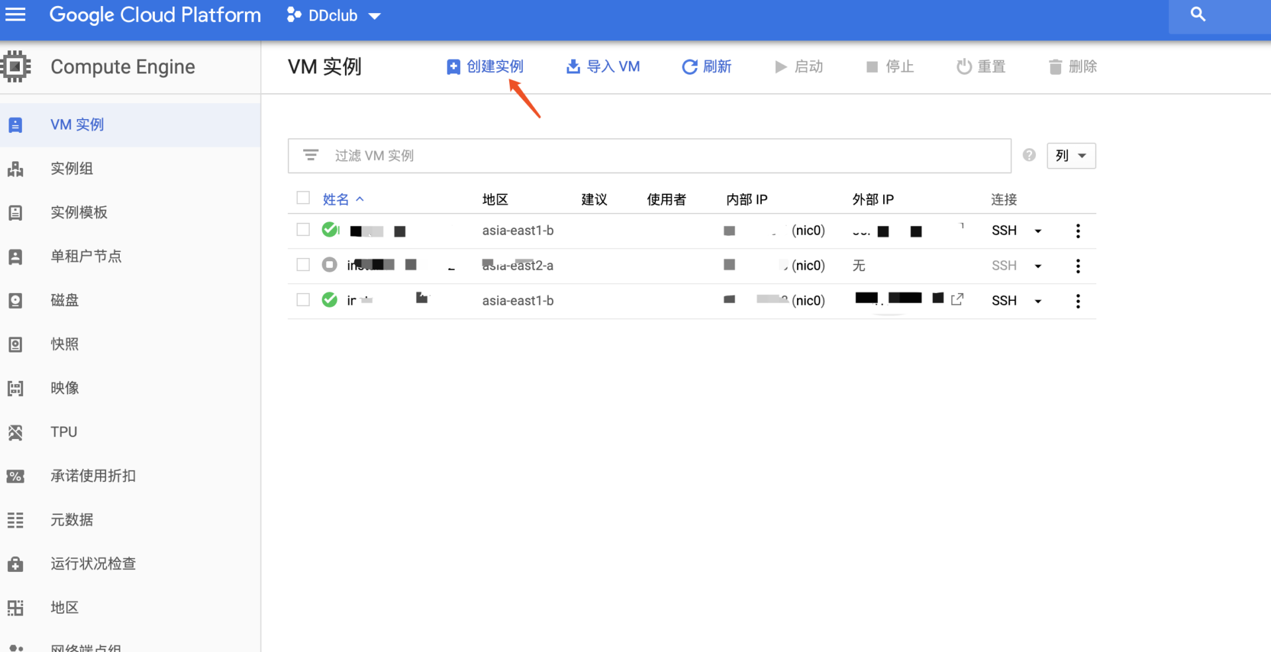Click the TPU sidebar icon
This screenshot has width=1271, height=652.
point(15,432)
